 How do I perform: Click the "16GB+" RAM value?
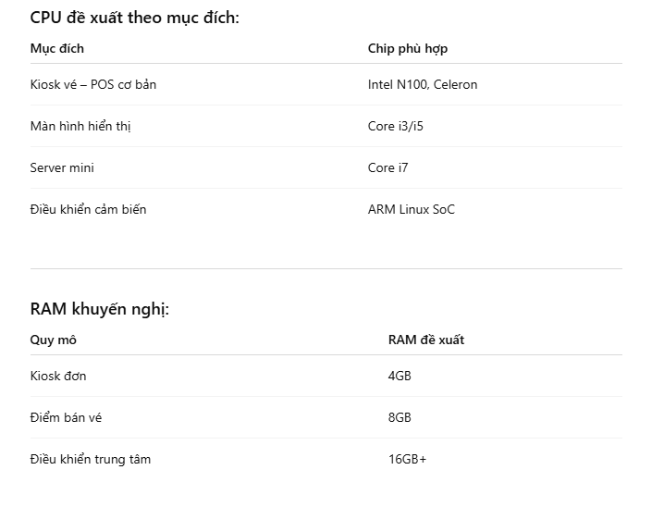(x=408, y=459)
